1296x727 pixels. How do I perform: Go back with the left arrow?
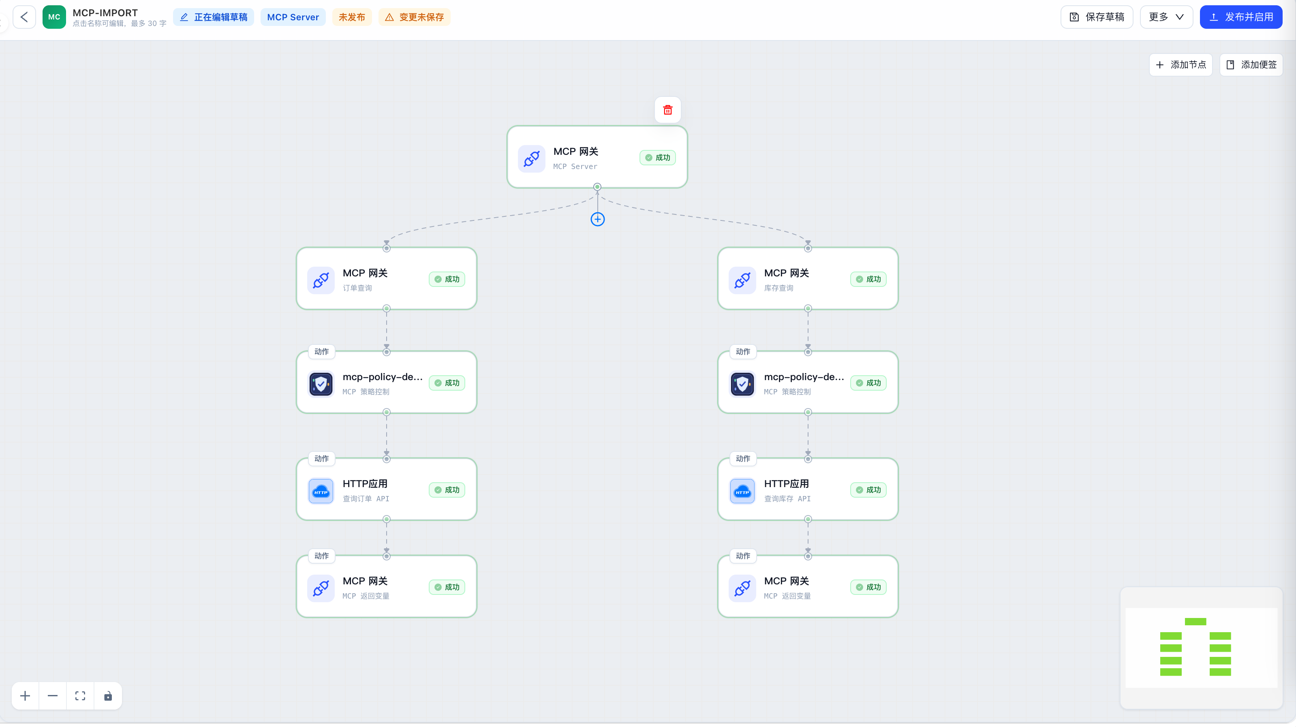click(x=24, y=17)
